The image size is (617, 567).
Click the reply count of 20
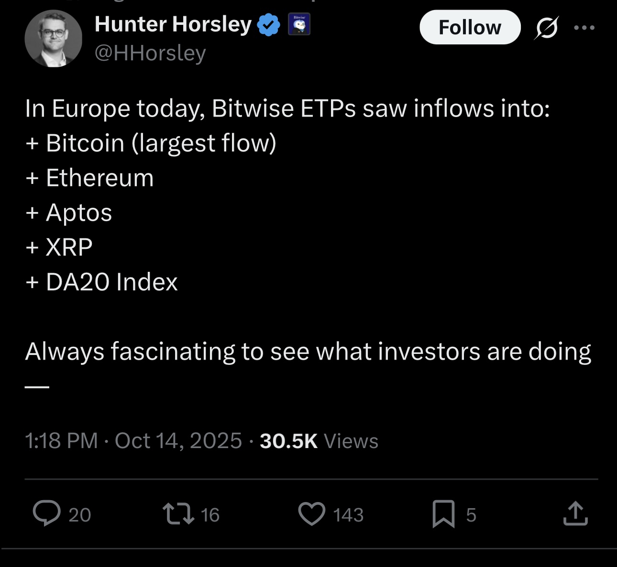tap(79, 515)
